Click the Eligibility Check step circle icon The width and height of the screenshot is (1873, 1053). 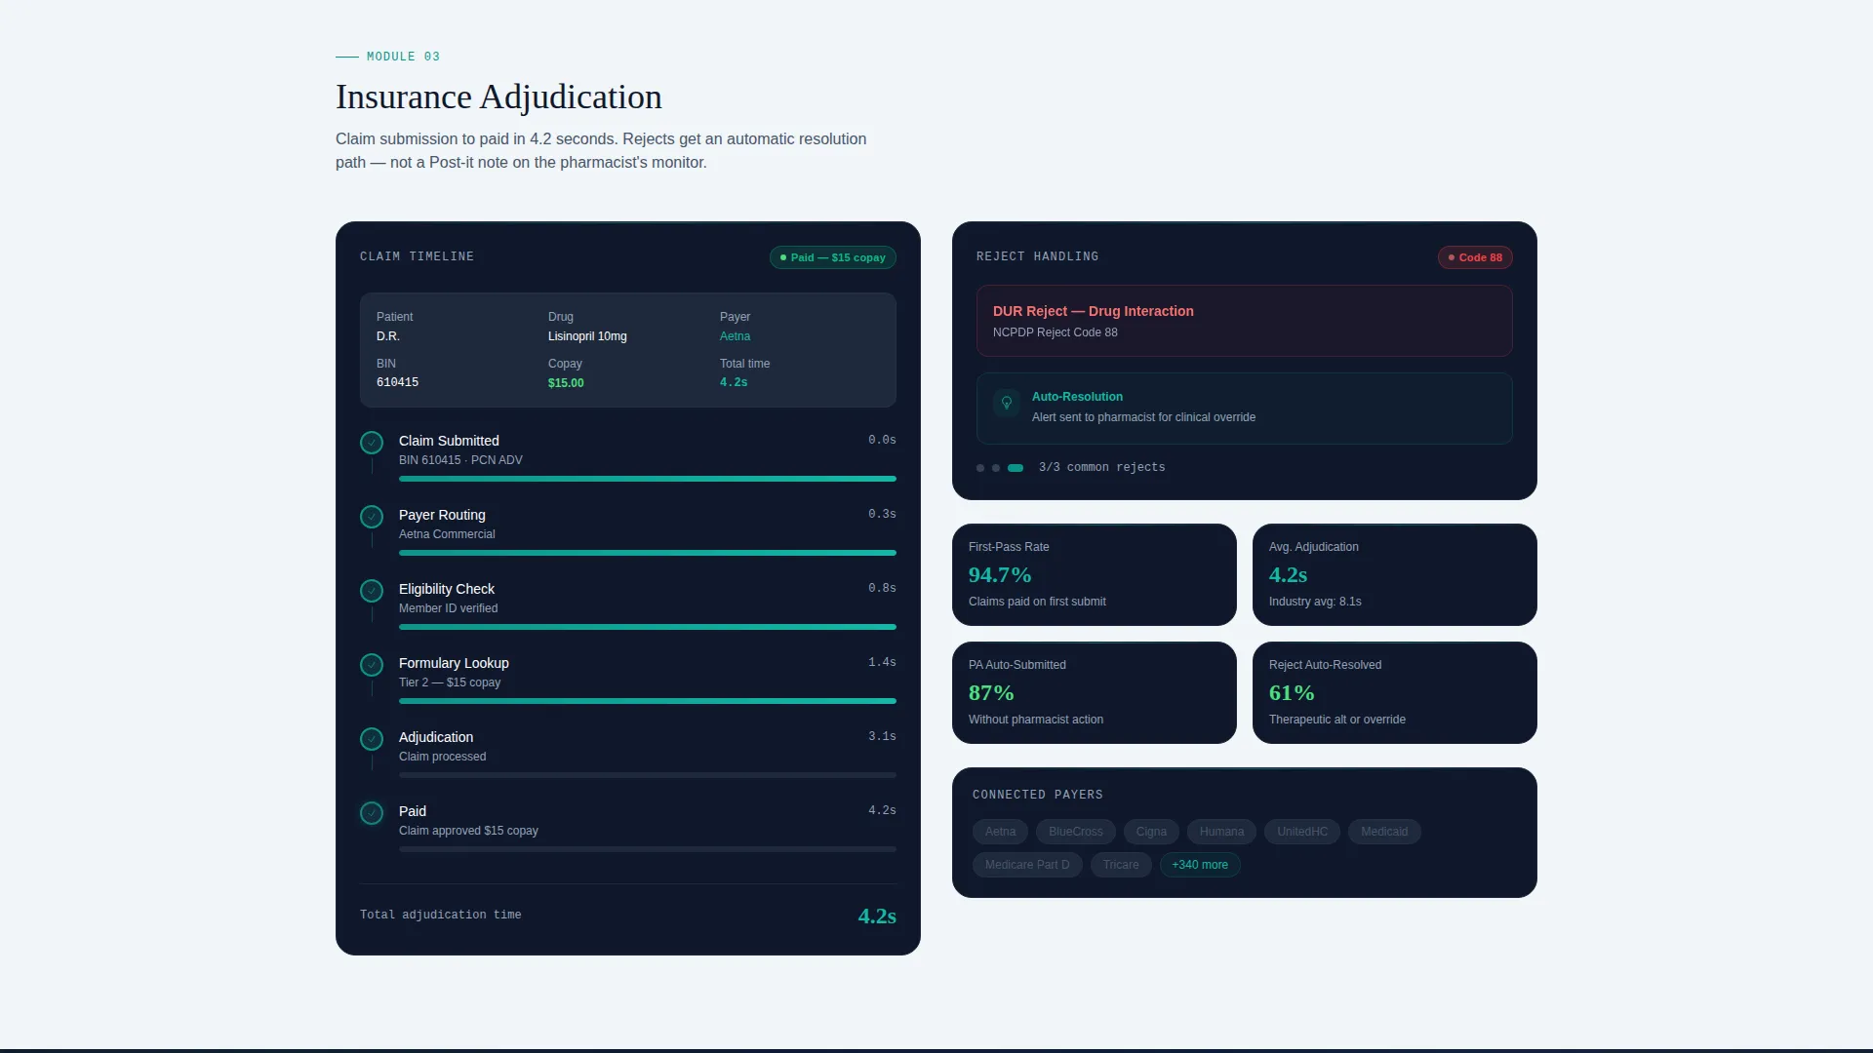pos(372,591)
